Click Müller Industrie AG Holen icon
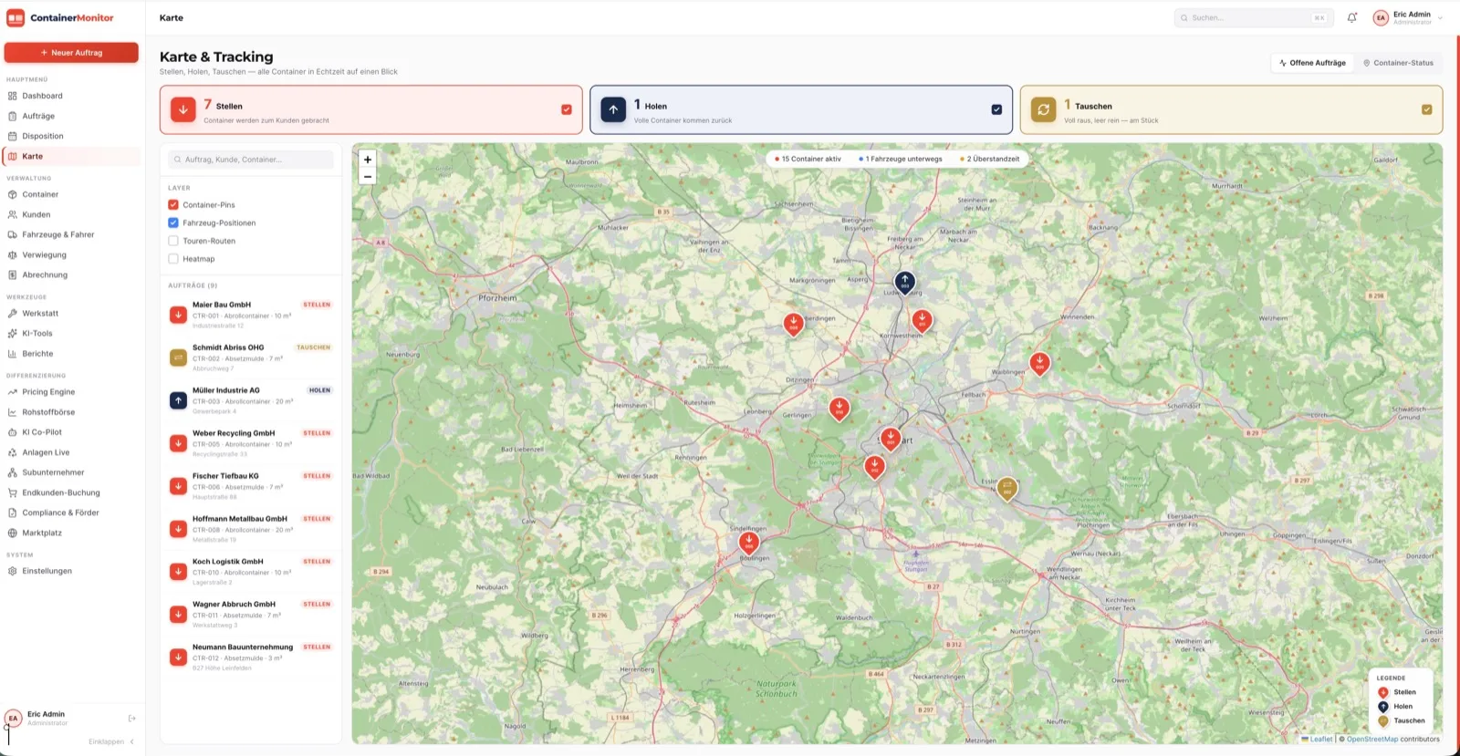The width and height of the screenshot is (1460, 756). point(179,400)
